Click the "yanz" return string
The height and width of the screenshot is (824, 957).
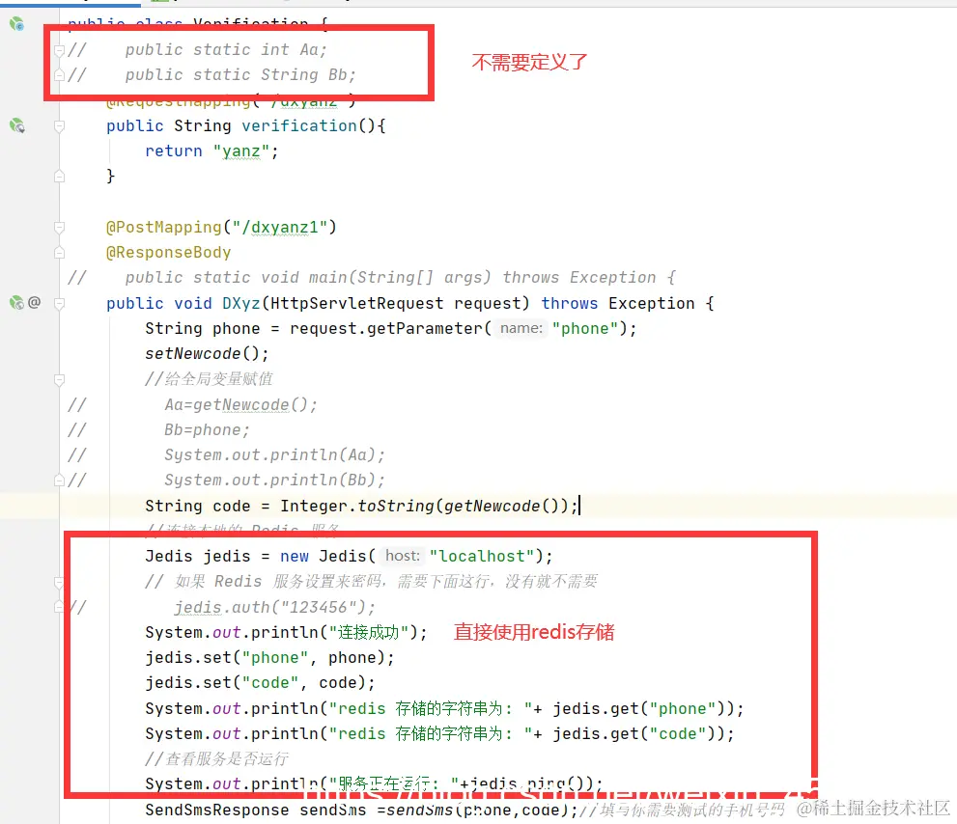click(241, 151)
